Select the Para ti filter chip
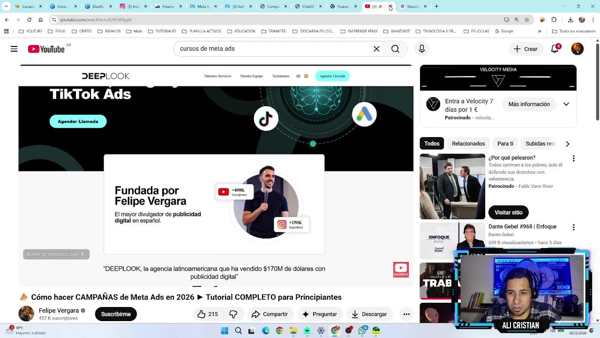This screenshot has height=338, width=600. (505, 144)
